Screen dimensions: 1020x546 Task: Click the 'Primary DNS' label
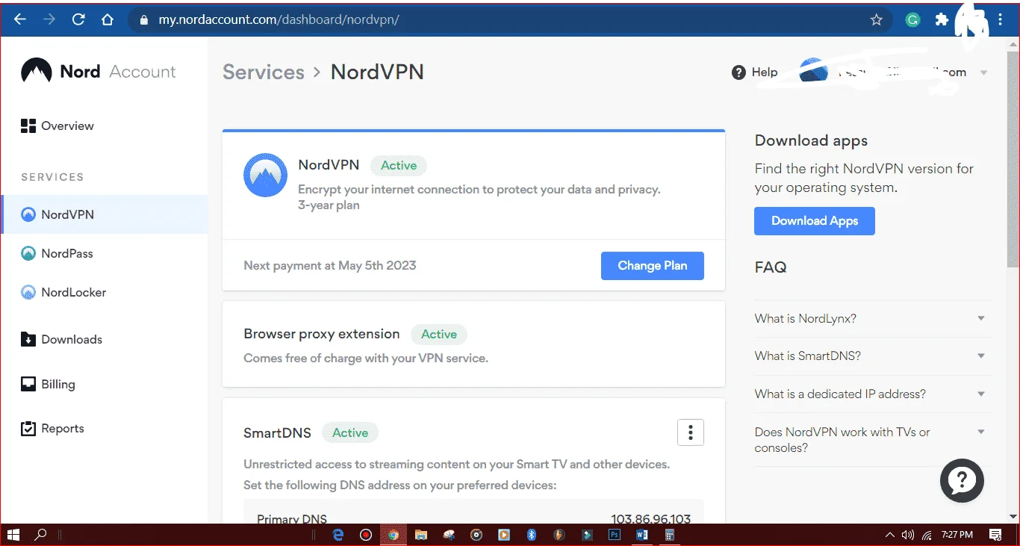click(x=292, y=519)
